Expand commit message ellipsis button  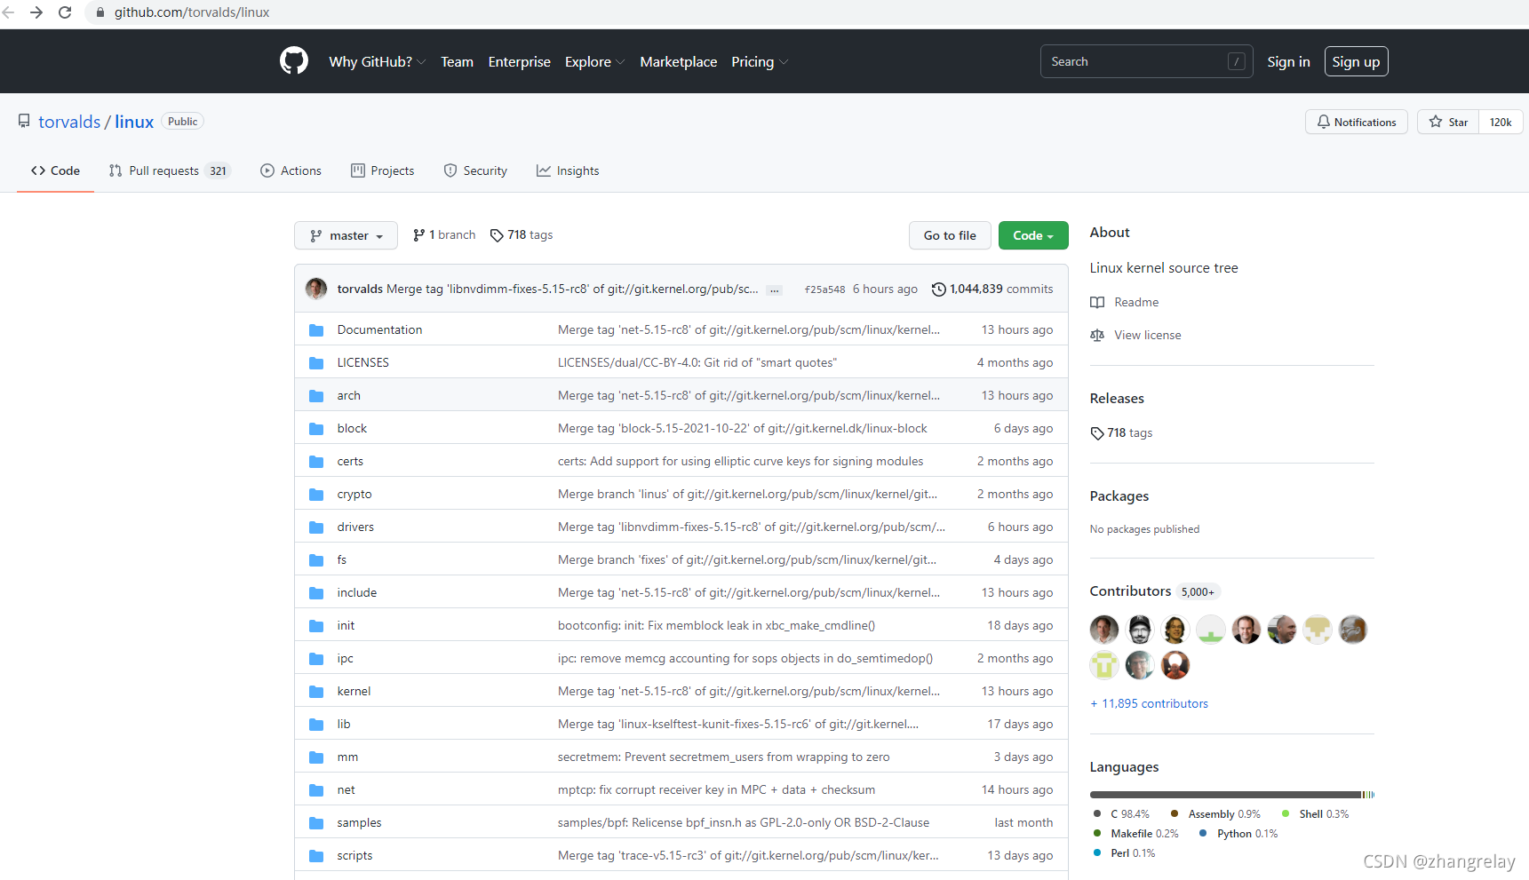[775, 289]
